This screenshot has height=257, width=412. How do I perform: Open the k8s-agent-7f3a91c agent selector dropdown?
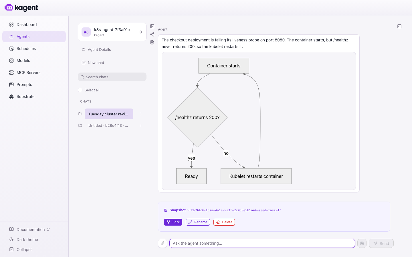click(112, 32)
